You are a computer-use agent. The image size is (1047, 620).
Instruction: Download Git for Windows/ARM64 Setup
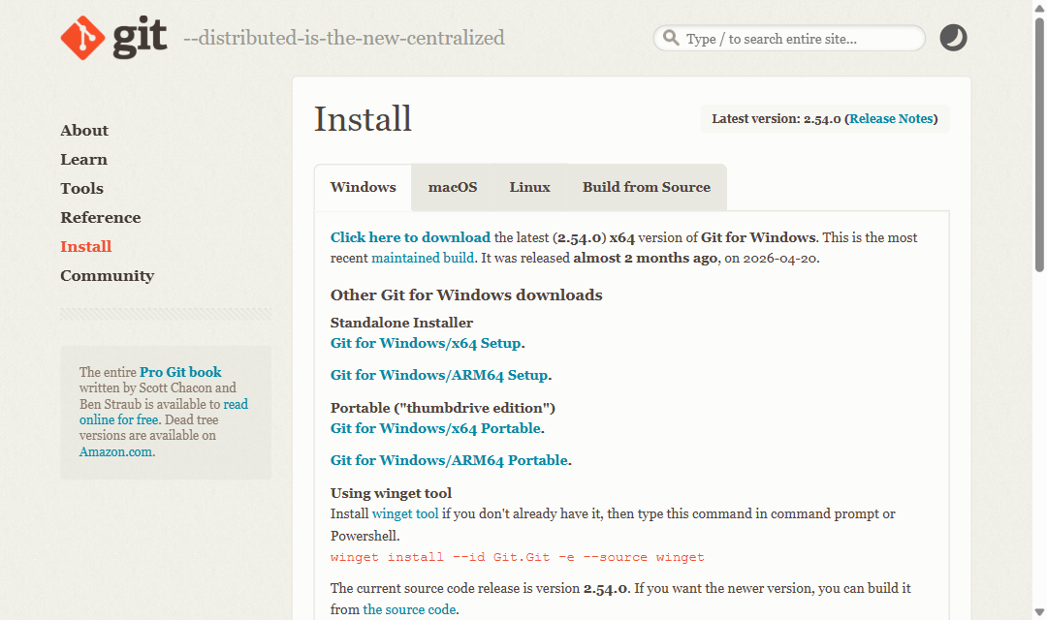tap(439, 375)
